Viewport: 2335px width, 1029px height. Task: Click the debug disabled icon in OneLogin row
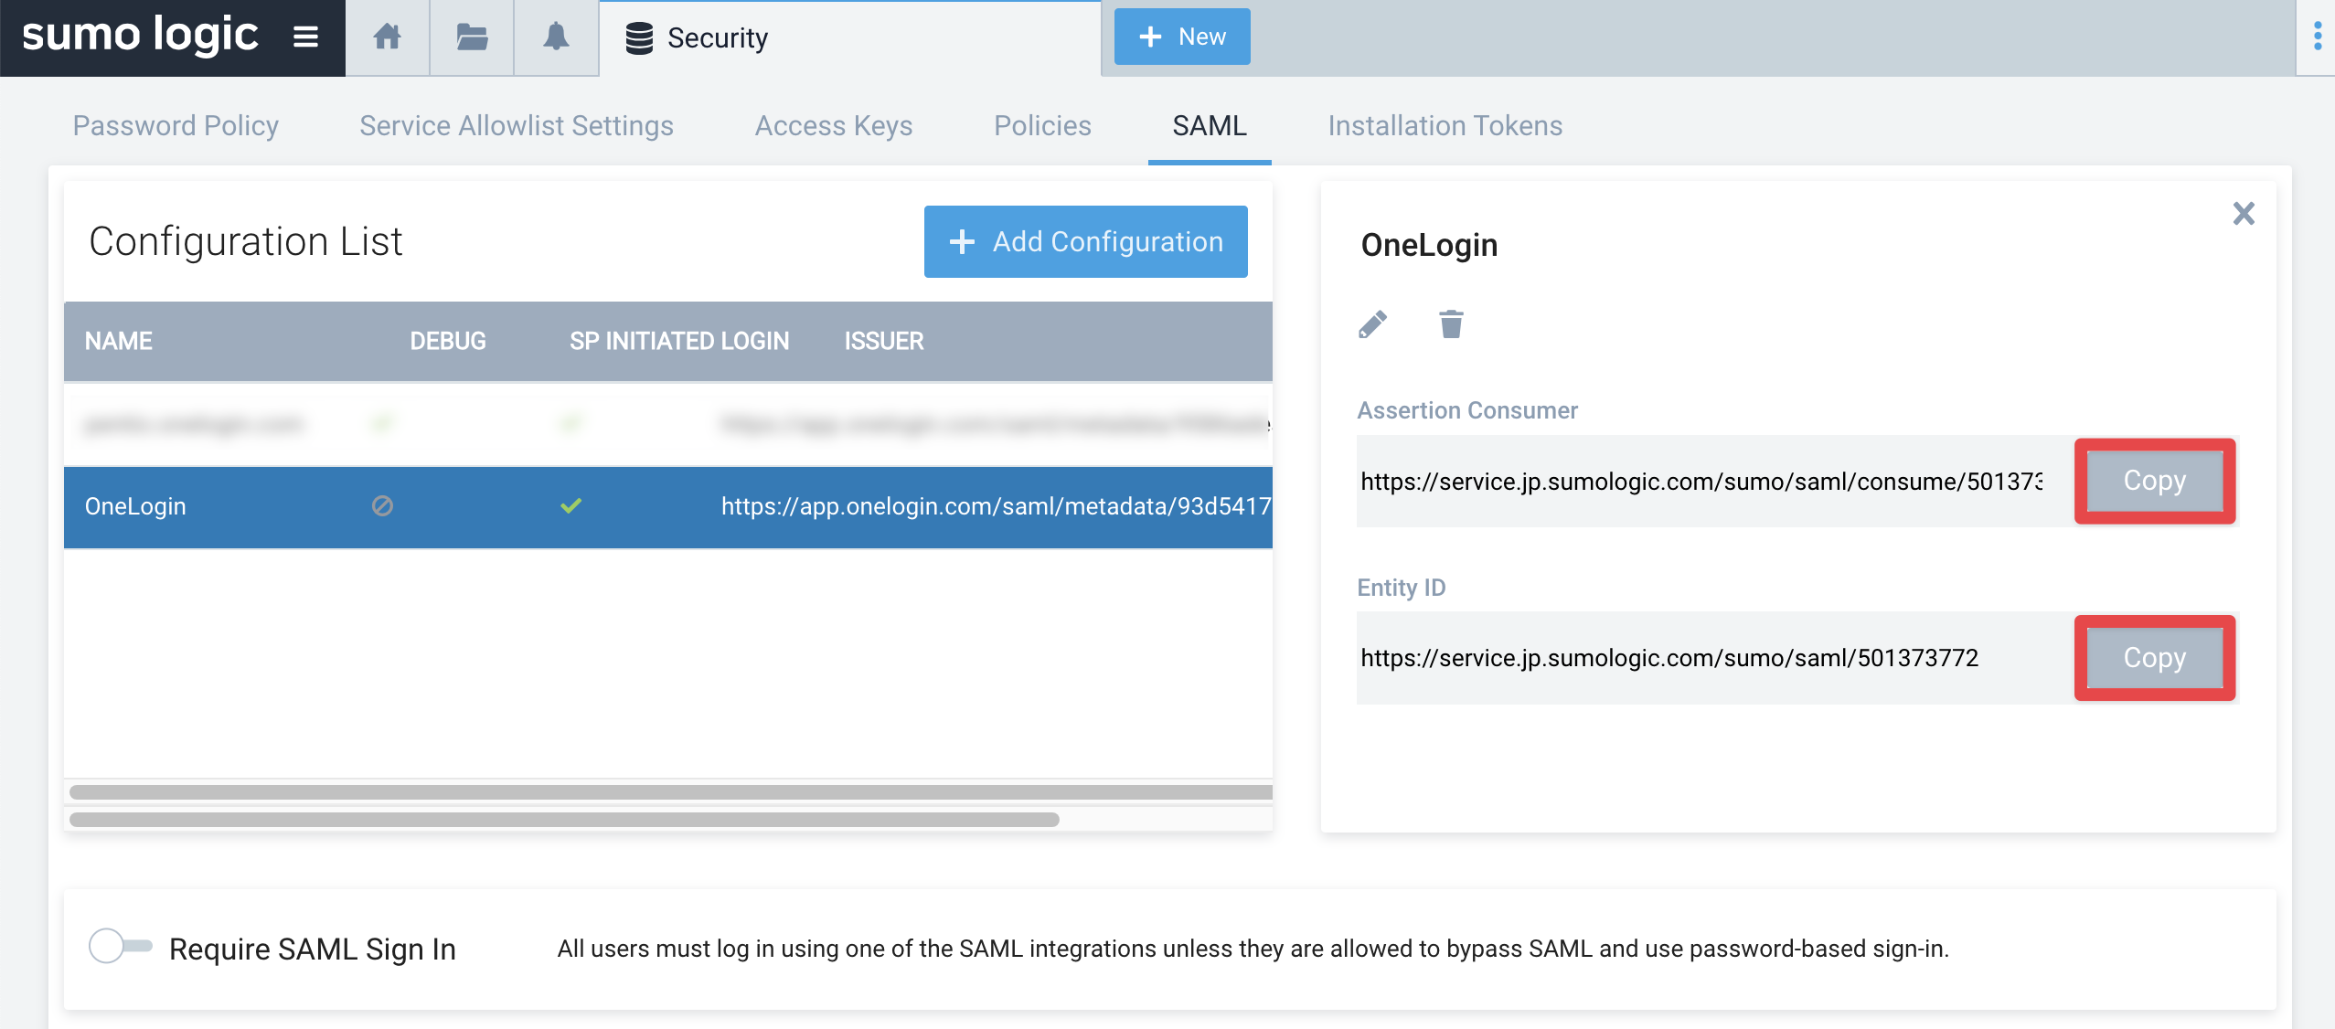(382, 505)
